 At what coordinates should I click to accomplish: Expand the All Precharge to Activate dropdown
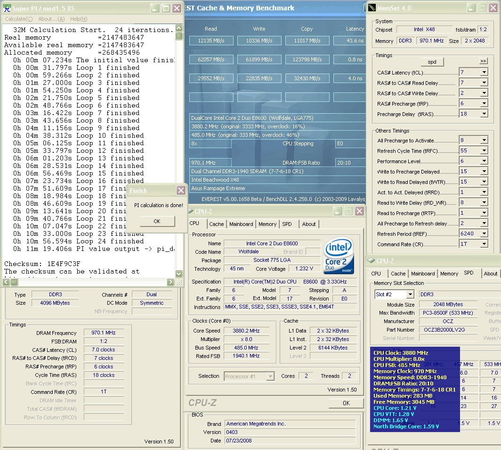[x=484, y=140]
